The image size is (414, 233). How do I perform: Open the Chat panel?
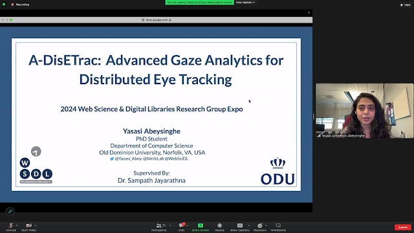pyautogui.click(x=181, y=227)
